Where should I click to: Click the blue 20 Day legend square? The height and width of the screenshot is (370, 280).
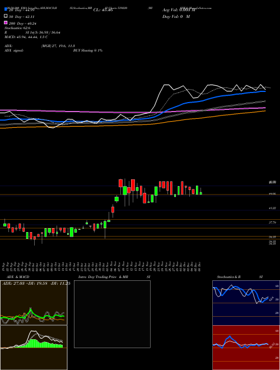[x=6, y=10]
